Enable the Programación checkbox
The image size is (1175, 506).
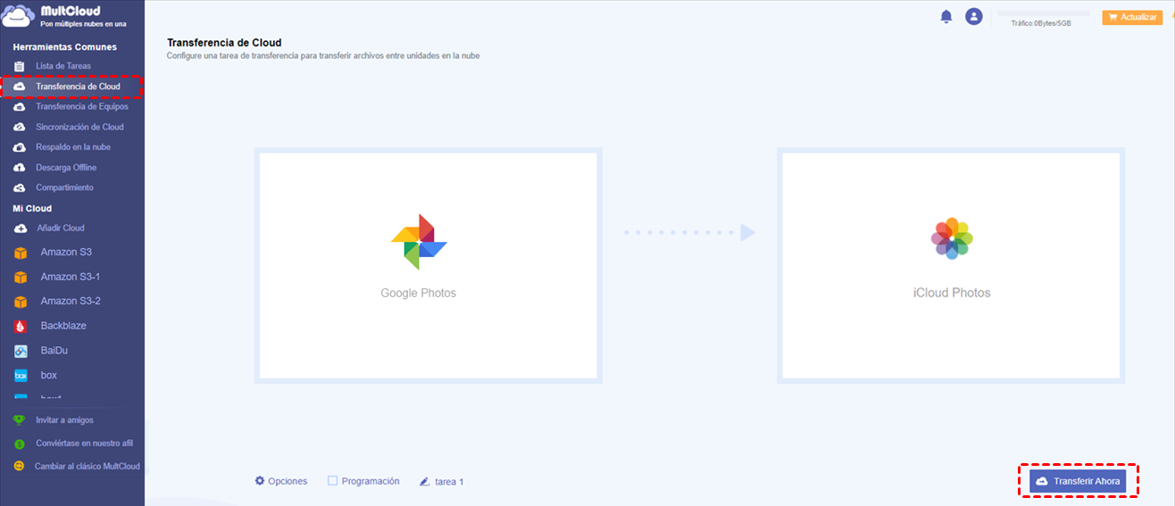tap(332, 480)
